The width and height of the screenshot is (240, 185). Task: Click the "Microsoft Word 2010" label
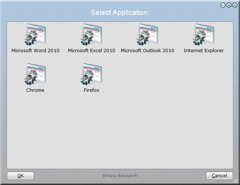(x=35, y=50)
